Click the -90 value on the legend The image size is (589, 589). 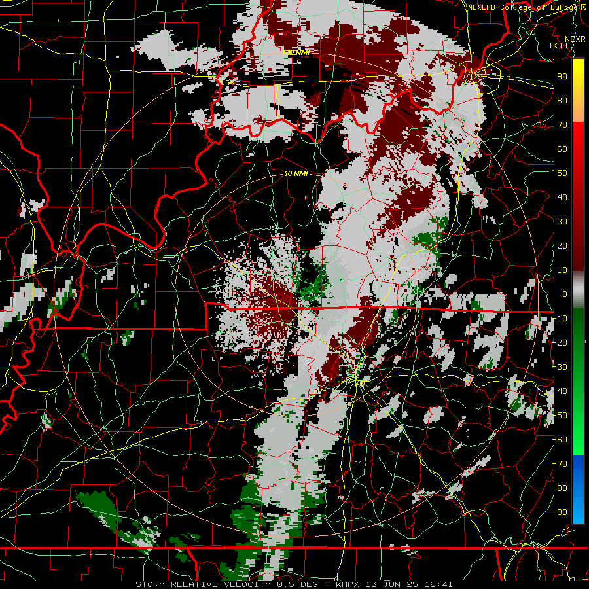(x=560, y=512)
